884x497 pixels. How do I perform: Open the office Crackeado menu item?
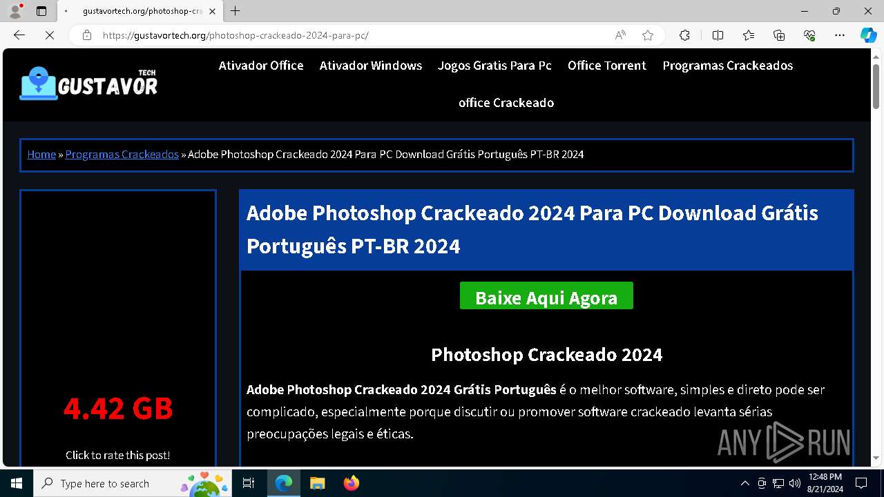pyautogui.click(x=506, y=103)
